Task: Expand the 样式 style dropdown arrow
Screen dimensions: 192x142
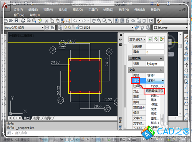Action: (x=162, y=81)
